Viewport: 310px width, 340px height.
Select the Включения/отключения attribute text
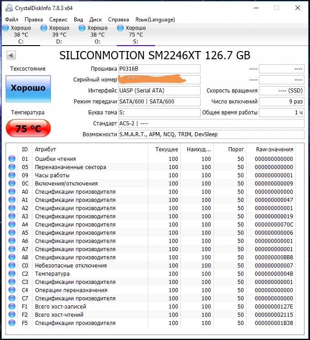67,184
